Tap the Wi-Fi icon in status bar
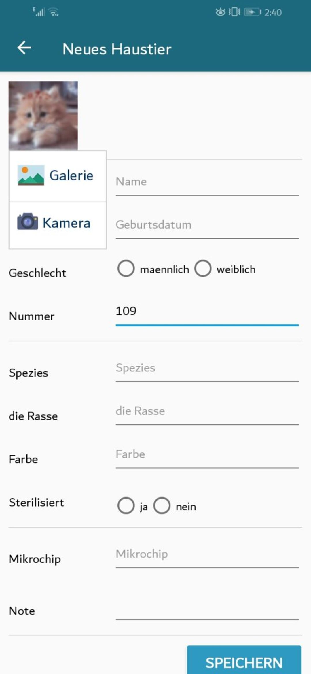The height and width of the screenshot is (674, 311). click(x=54, y=12)
